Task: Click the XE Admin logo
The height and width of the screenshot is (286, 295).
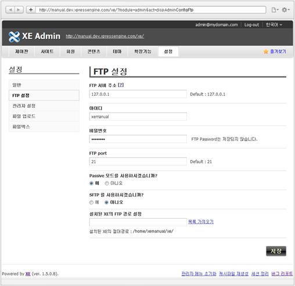Action: tap(34, 37)
